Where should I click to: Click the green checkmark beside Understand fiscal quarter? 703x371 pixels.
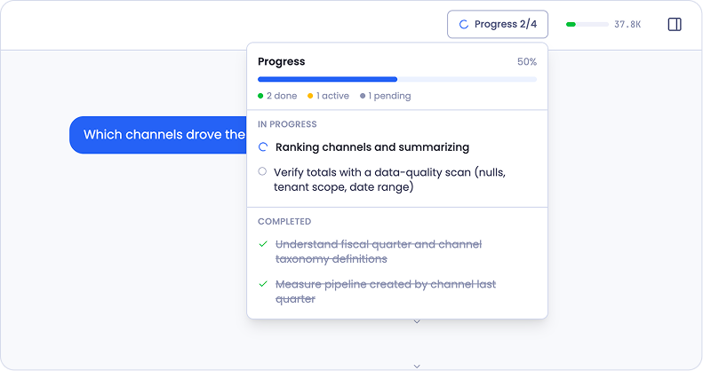tap(263, 244)
